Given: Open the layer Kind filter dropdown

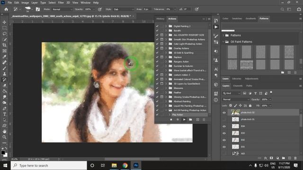Looking at the screenshot, I should click(232, 93).
